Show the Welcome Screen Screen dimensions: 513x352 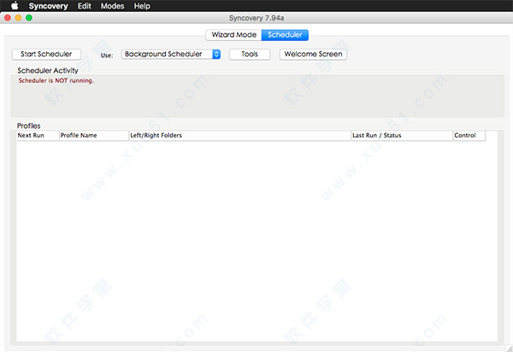[x=313, y=55]
